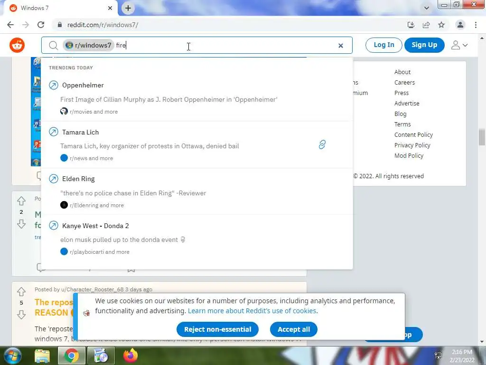
Task: Open the Press footer link
Action: pos(402,93)
